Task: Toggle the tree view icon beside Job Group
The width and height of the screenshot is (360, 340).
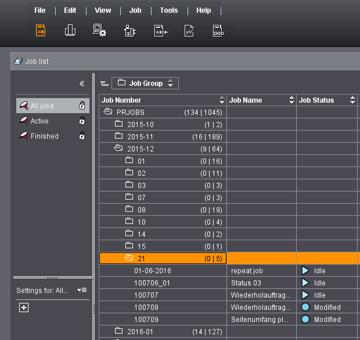Action: 104,84
